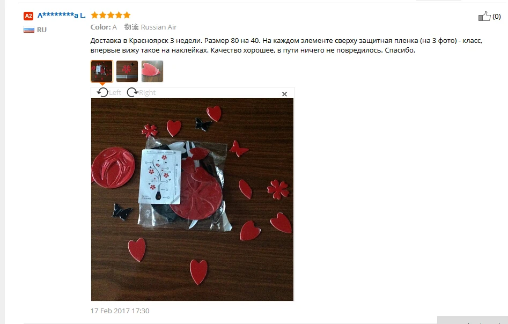Open the third thumbnail showing red petal
Screen dimensions: 508x324
[152, 71]
